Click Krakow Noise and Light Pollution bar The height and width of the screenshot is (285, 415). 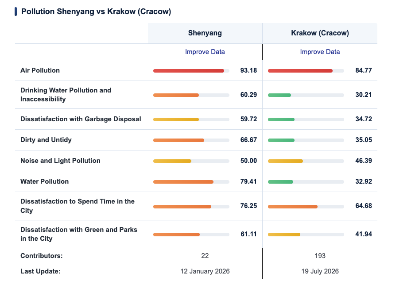[306, 161]
